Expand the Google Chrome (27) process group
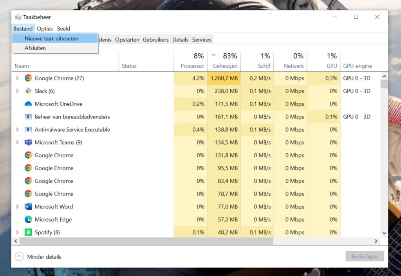 17,78
